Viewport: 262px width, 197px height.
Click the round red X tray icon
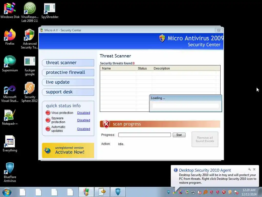point(224,192)
